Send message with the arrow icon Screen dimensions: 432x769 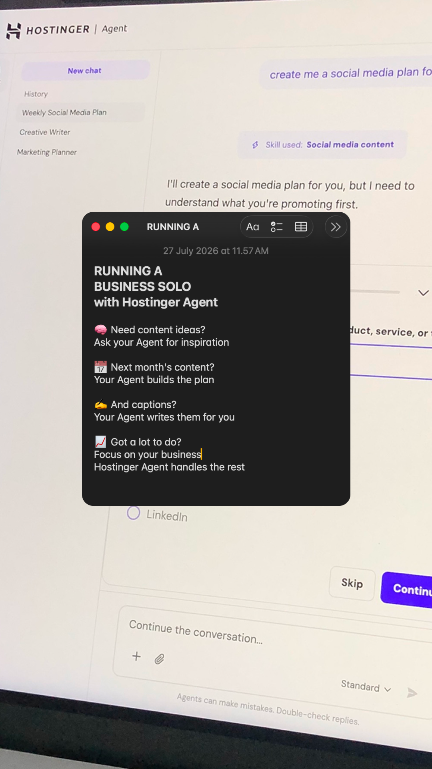click(x=412, y=693)
